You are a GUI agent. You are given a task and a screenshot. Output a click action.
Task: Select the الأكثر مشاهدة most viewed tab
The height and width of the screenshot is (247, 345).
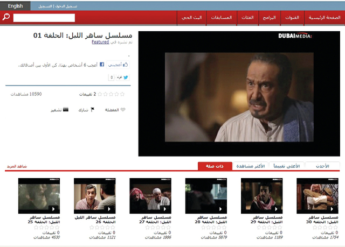(x=251, y=166)
